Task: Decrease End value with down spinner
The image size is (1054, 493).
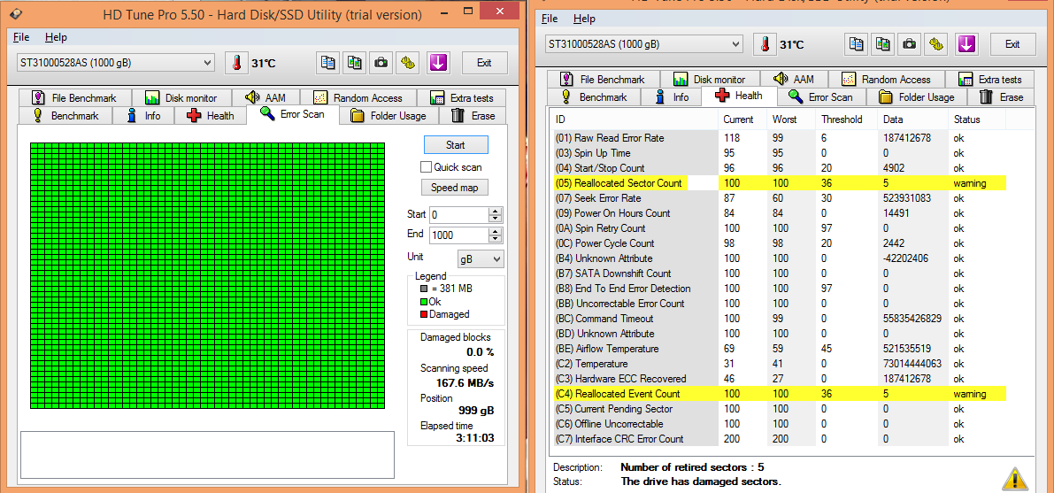Action: pos(496,240)
